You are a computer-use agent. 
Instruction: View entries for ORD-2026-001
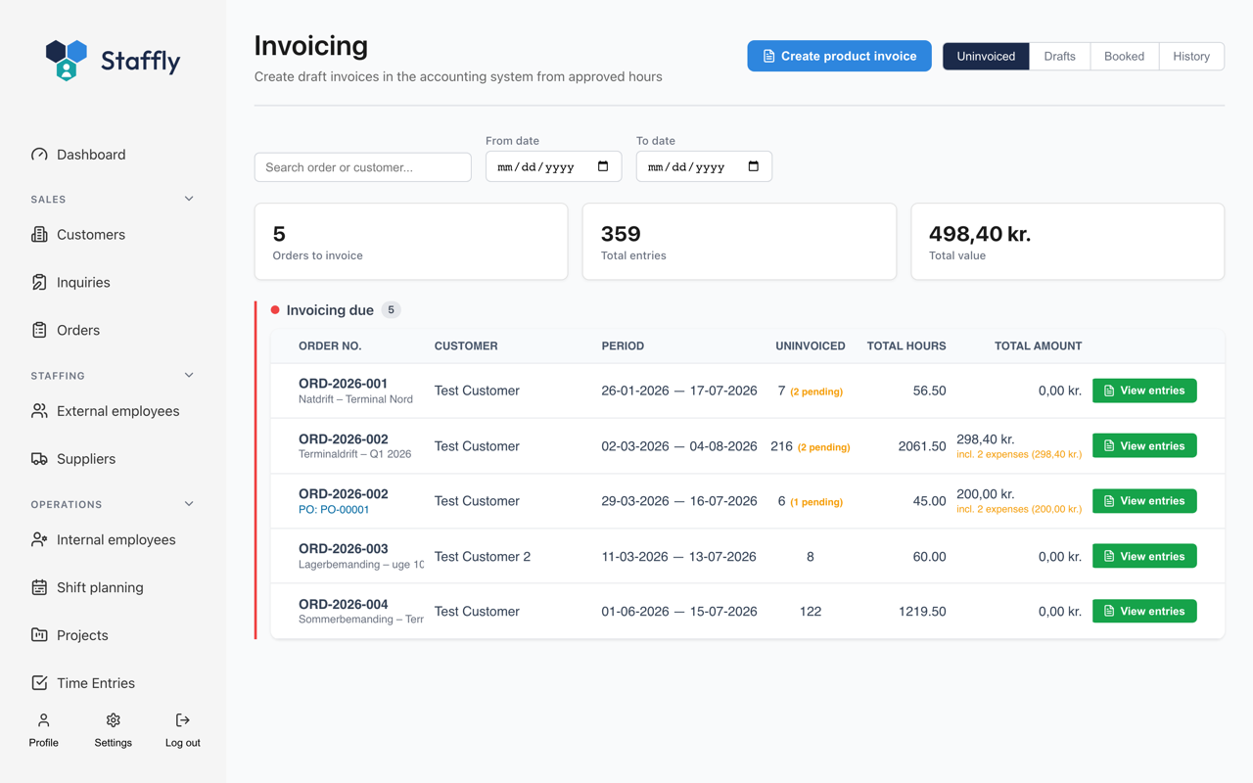(1144, 391)
